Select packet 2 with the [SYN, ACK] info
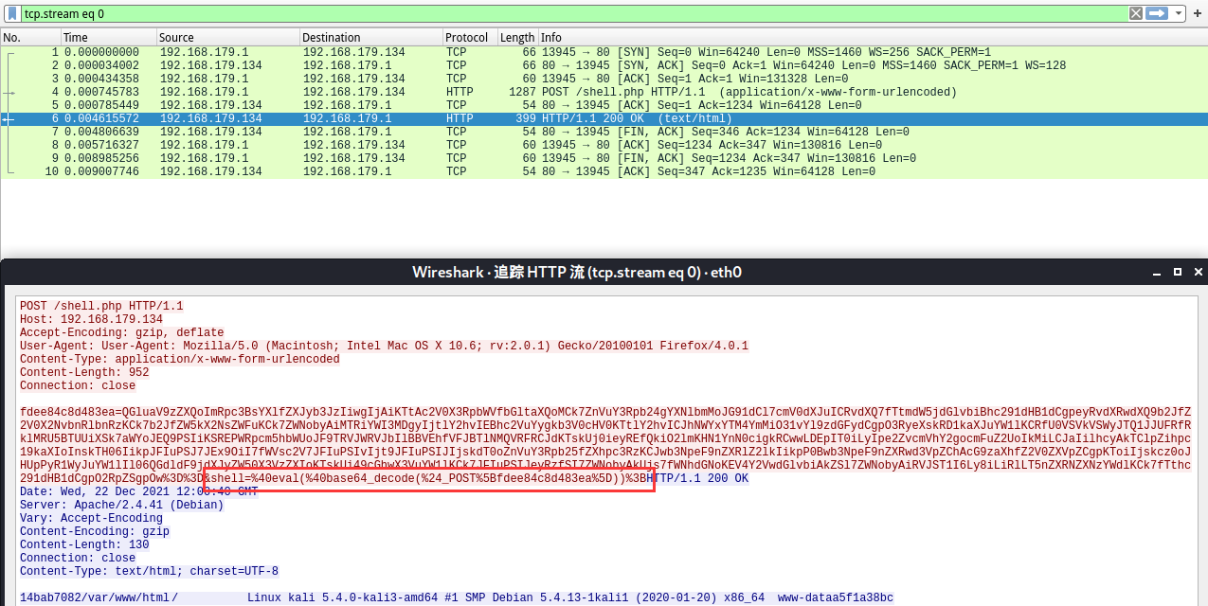 (604, 65)
